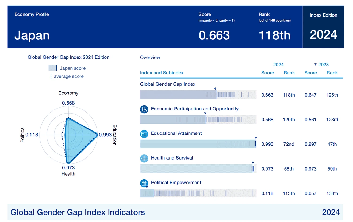The width and height of the screenshot is (353, 222).
Task: Click the Economic Participation bar triangle marker
Action: (x=205, y=113)
